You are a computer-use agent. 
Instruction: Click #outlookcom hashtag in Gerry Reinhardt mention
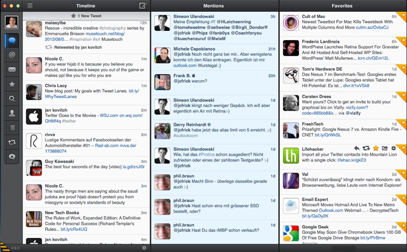(x=186, y=135)
